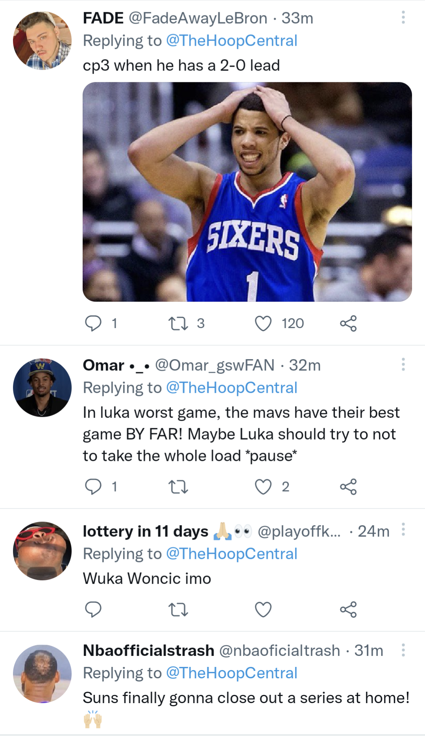Open the Sixers player image
Image resolution: width=425 pixels, height=737 pixels.
tap(247, 191)
